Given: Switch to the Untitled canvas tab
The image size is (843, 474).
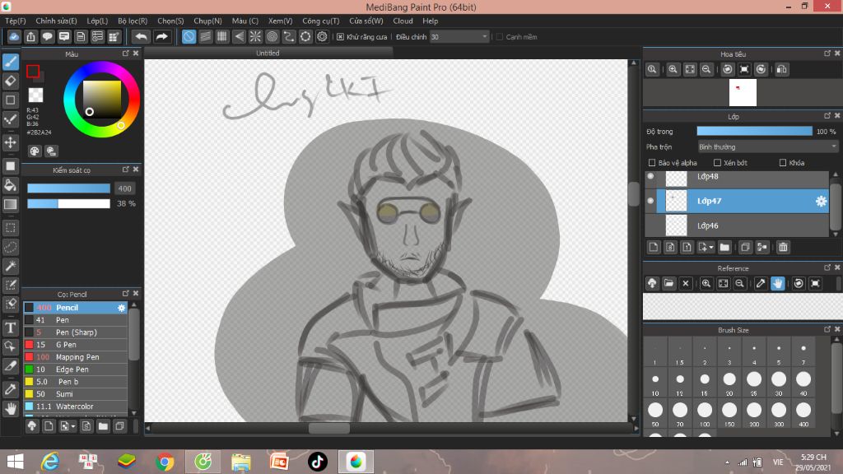Looking at the screenshot, I should pos(268,53).
